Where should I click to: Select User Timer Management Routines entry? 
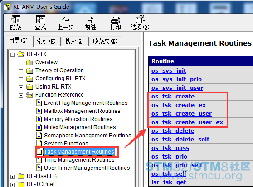click(x=87, y=168)
